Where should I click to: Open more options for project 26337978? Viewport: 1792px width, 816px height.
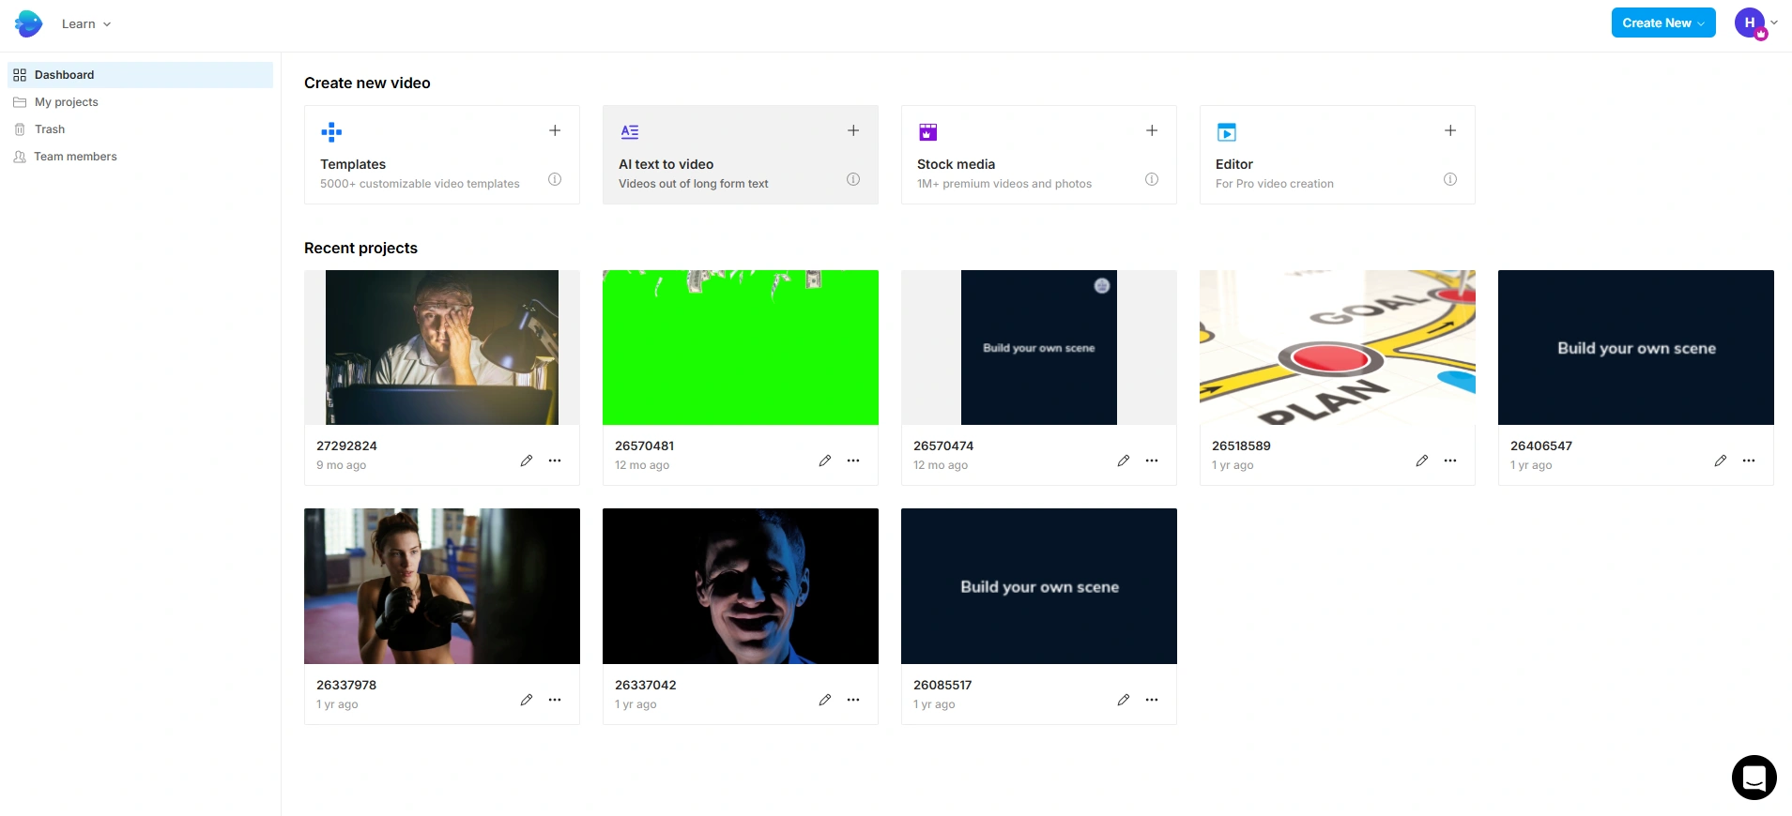pos(555,700)
